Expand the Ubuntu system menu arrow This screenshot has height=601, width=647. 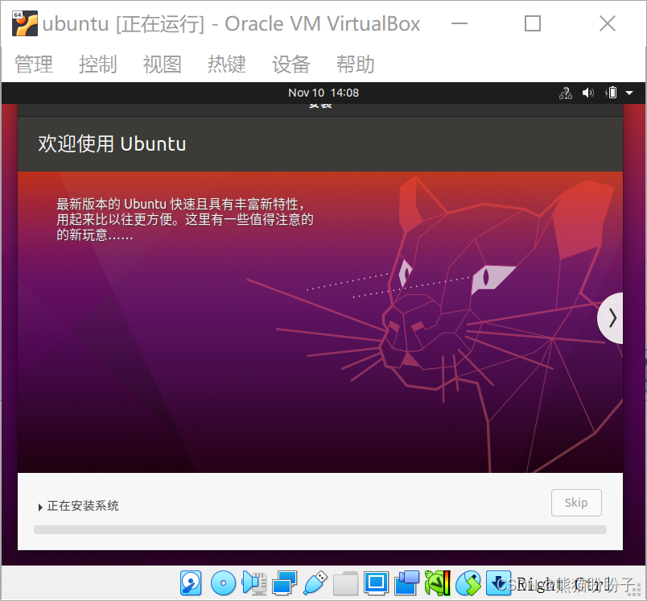[629, 93]
